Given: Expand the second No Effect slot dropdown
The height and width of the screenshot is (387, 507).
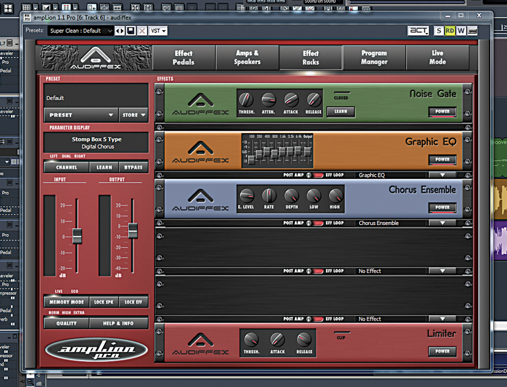Looking at the screenshot, I should click(443, 319).
